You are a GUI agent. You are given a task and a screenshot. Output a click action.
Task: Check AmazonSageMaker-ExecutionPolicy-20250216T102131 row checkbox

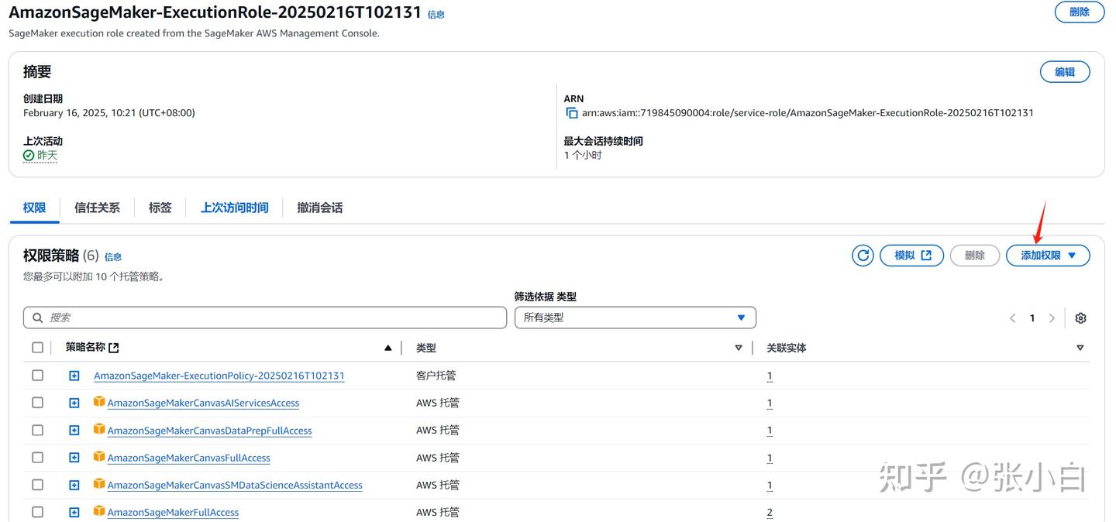pos(37,376)
